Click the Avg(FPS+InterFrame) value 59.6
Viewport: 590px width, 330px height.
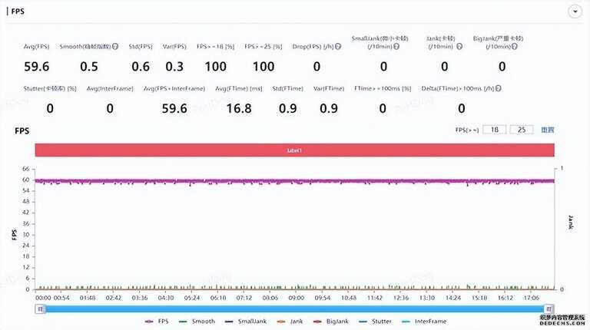coord(174,109)
